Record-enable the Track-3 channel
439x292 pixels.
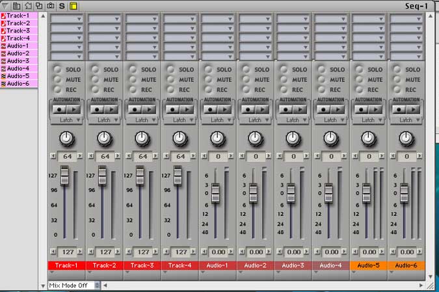(133, 89)
